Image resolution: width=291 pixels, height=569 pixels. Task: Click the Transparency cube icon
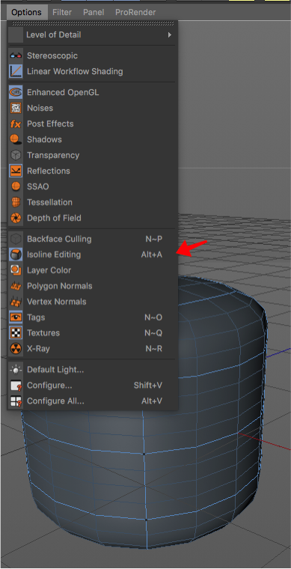16,155
